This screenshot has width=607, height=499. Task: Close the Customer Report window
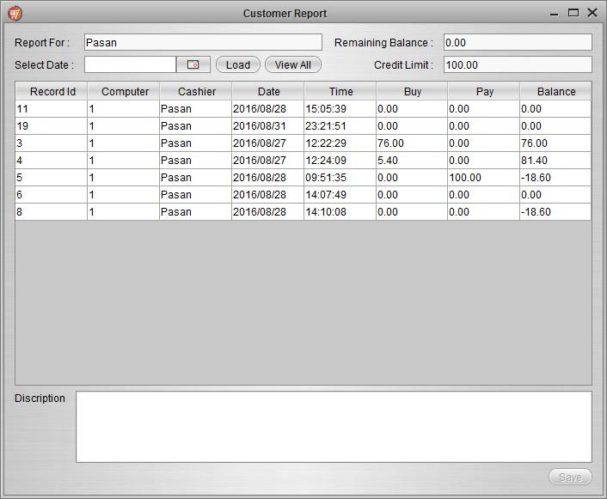[592, 13]
